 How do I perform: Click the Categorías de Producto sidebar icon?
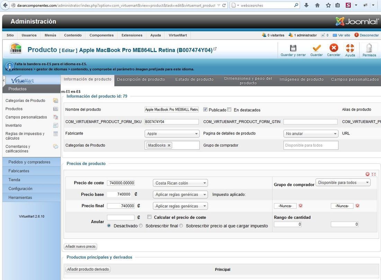(x=56, y=100)
